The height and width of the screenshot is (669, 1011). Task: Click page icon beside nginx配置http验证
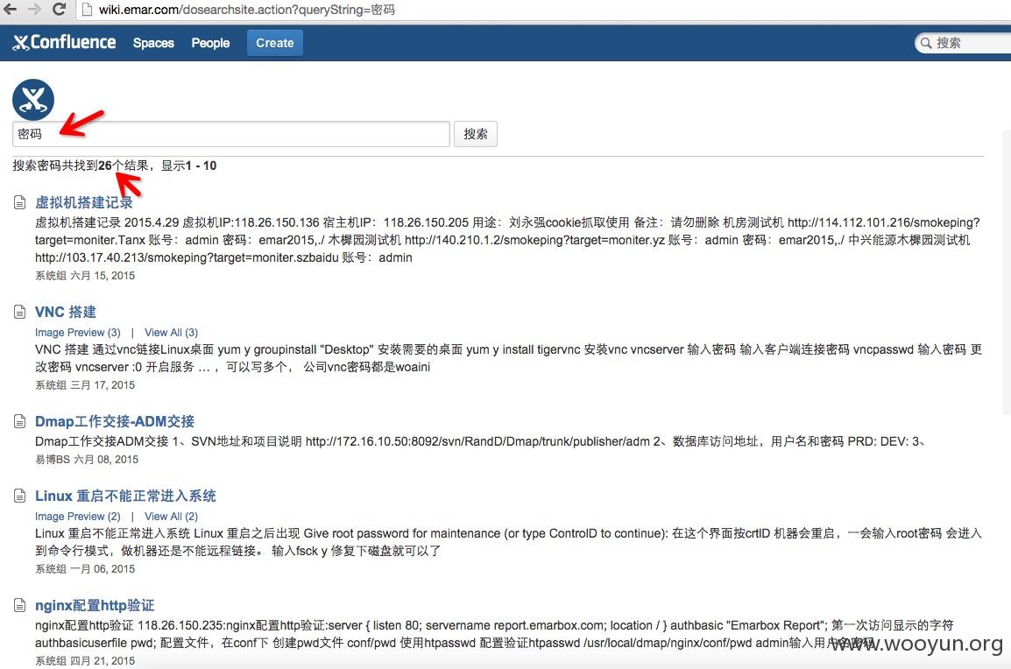tap(20, 605)
